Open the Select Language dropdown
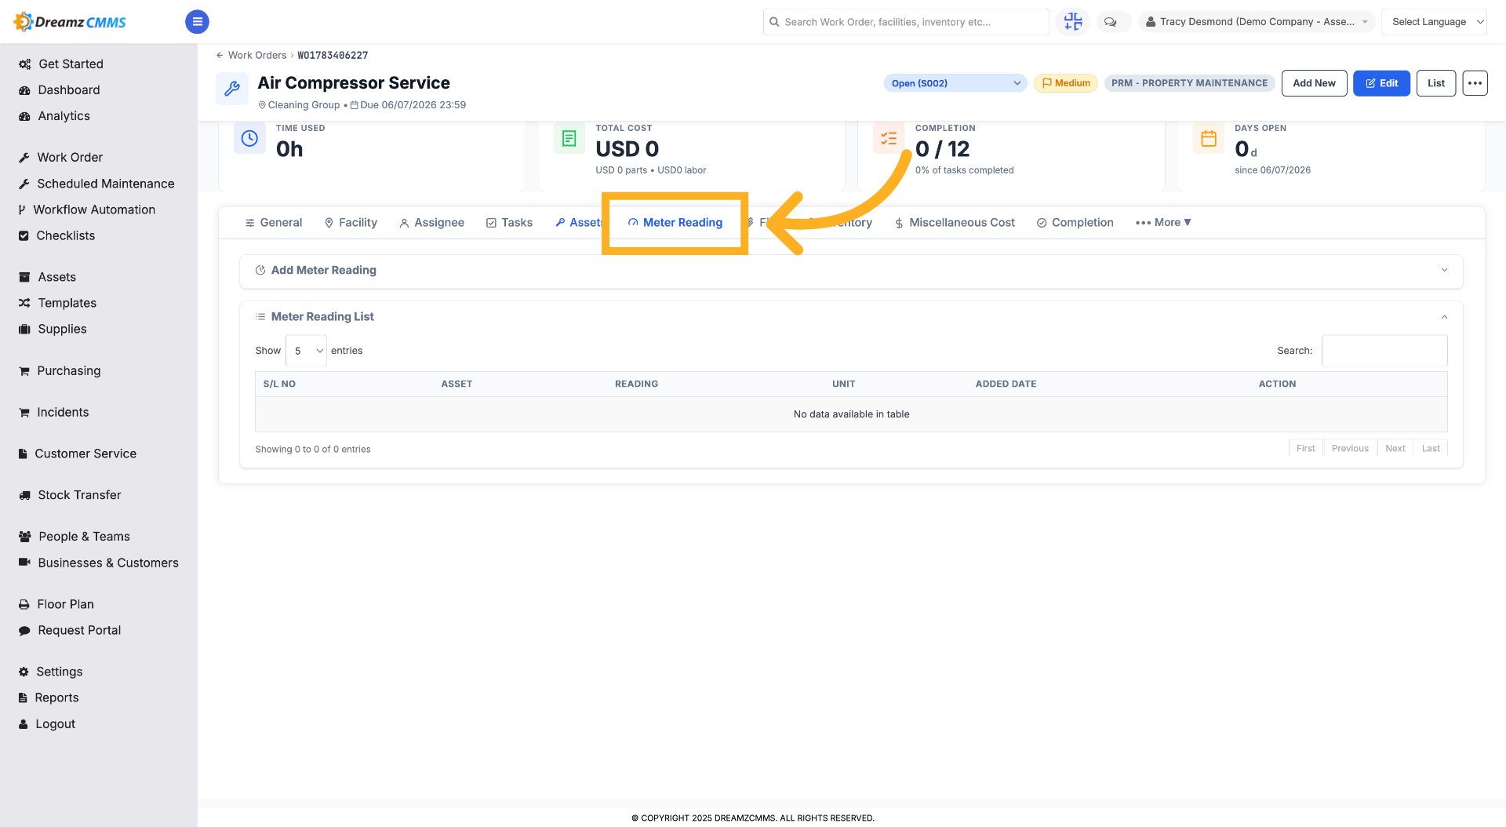The height and width of the screenshot is (827, 1506). pyautogui.click(x=1435, y=22)
